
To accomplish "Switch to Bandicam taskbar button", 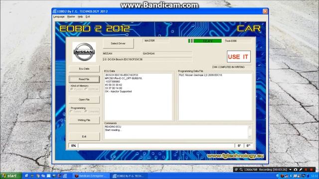I will (92, 176).
